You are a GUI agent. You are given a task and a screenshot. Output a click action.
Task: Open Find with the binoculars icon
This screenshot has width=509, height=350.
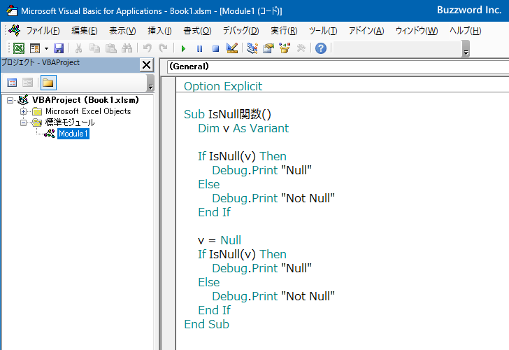point(127,48)
